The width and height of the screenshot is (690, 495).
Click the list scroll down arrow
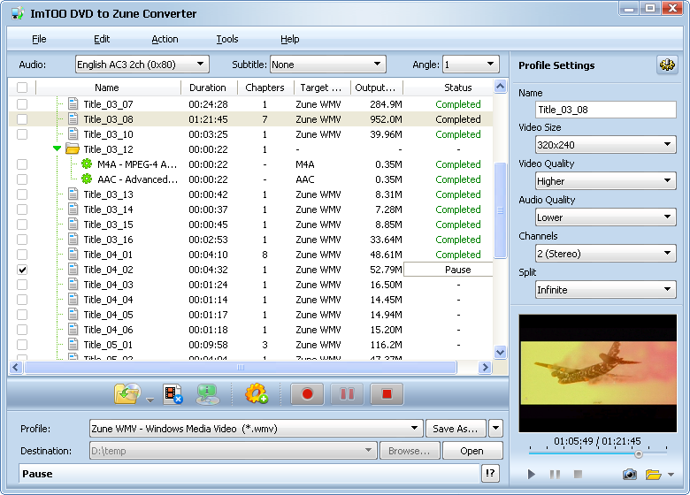click(500, 352)
